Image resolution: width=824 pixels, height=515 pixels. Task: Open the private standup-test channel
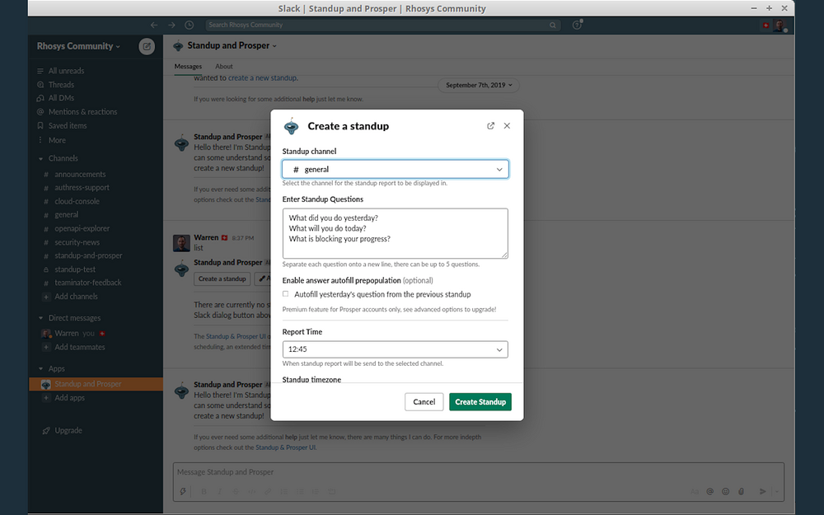tap(75, 269)
